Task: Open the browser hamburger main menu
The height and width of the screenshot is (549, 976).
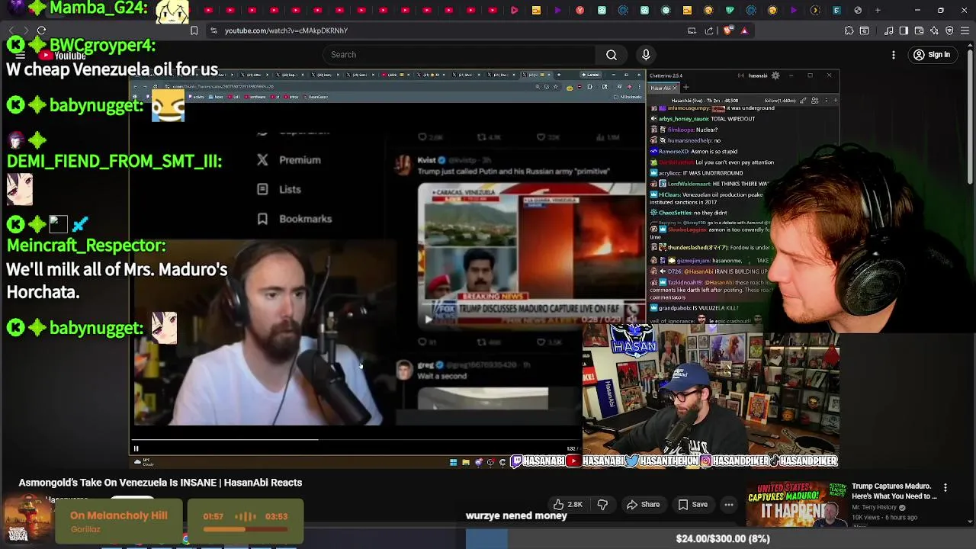Action: click(965, 30)
